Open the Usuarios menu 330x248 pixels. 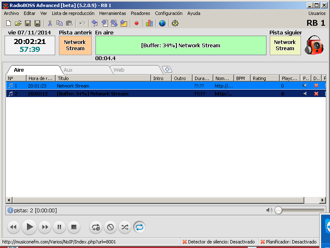317,13
